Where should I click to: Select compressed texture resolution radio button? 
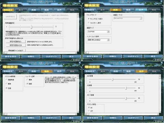click(6, 88)
